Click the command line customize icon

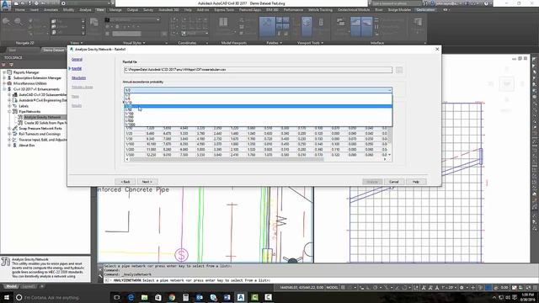(x=101, y=276)
